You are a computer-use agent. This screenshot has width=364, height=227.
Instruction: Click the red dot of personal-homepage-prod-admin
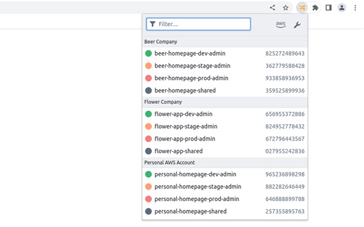148,199
